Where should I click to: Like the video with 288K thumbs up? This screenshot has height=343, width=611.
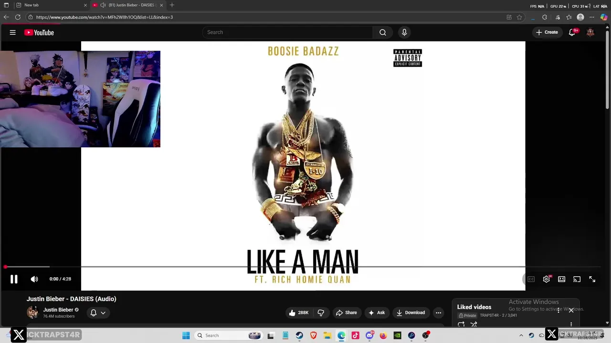299,313
